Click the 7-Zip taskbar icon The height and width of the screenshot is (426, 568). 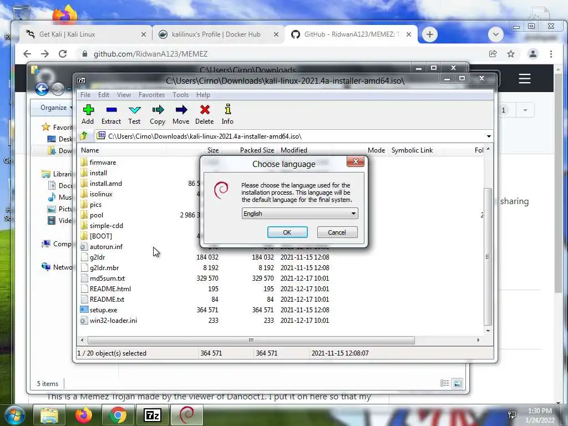point(152,415)
